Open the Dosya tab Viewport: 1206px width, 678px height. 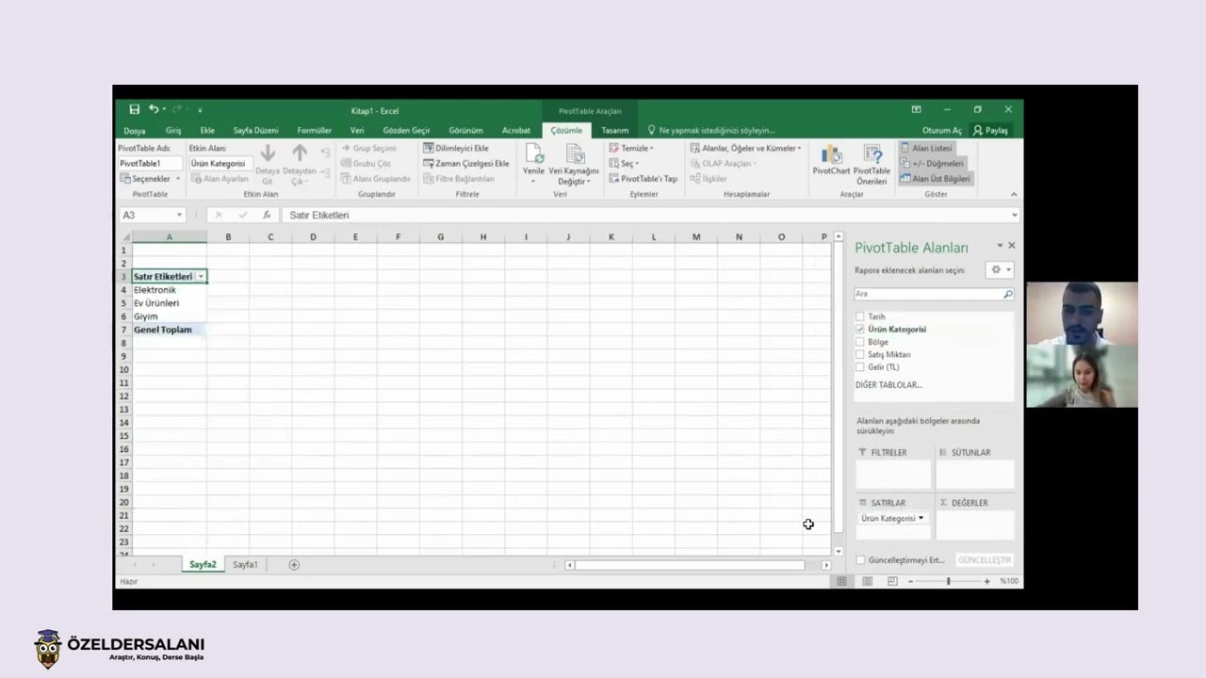(134, 130)
